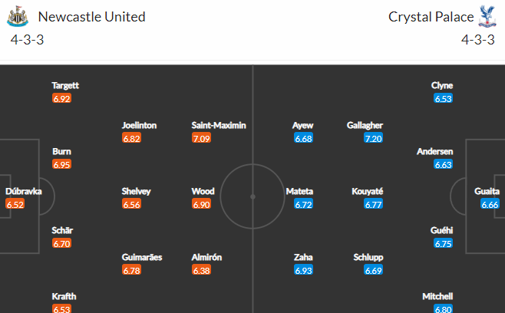Select player Clyne in the lineup
Viewport: 505px width, 313px height.
442,85
